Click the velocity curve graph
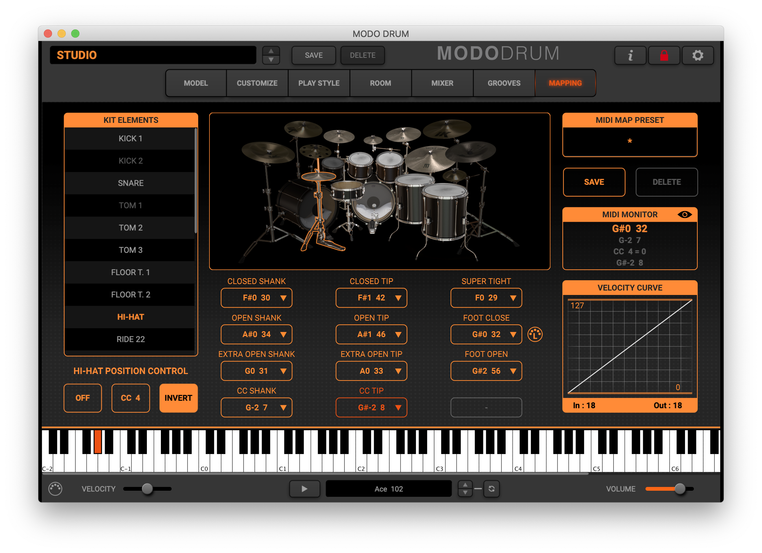The height and width of the screenshot is (553, 762). point(630,346)
